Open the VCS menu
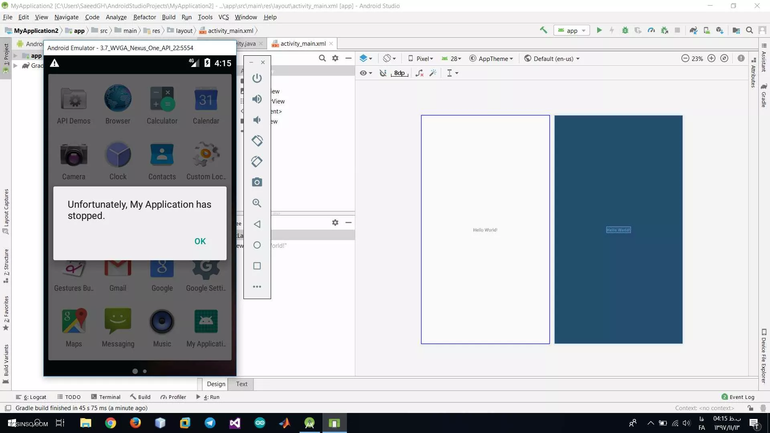Image resolution: width=770 pixels, height=433 pixels. [223, 17]
